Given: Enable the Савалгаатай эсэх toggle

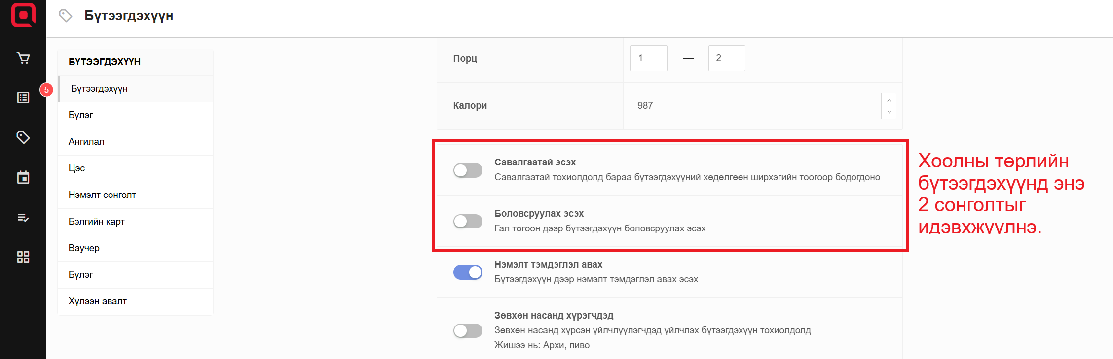Looking at the screenshot, I should (468, 170).
